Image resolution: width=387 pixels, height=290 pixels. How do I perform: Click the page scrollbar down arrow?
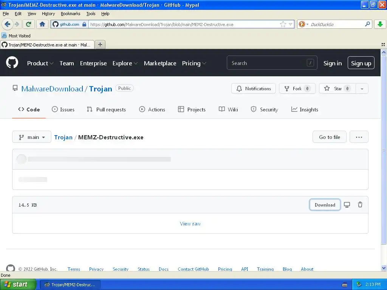[384, 268]
